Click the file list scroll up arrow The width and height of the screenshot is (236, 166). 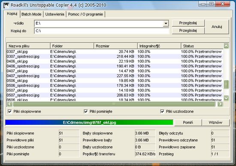[x=226, y=46]
